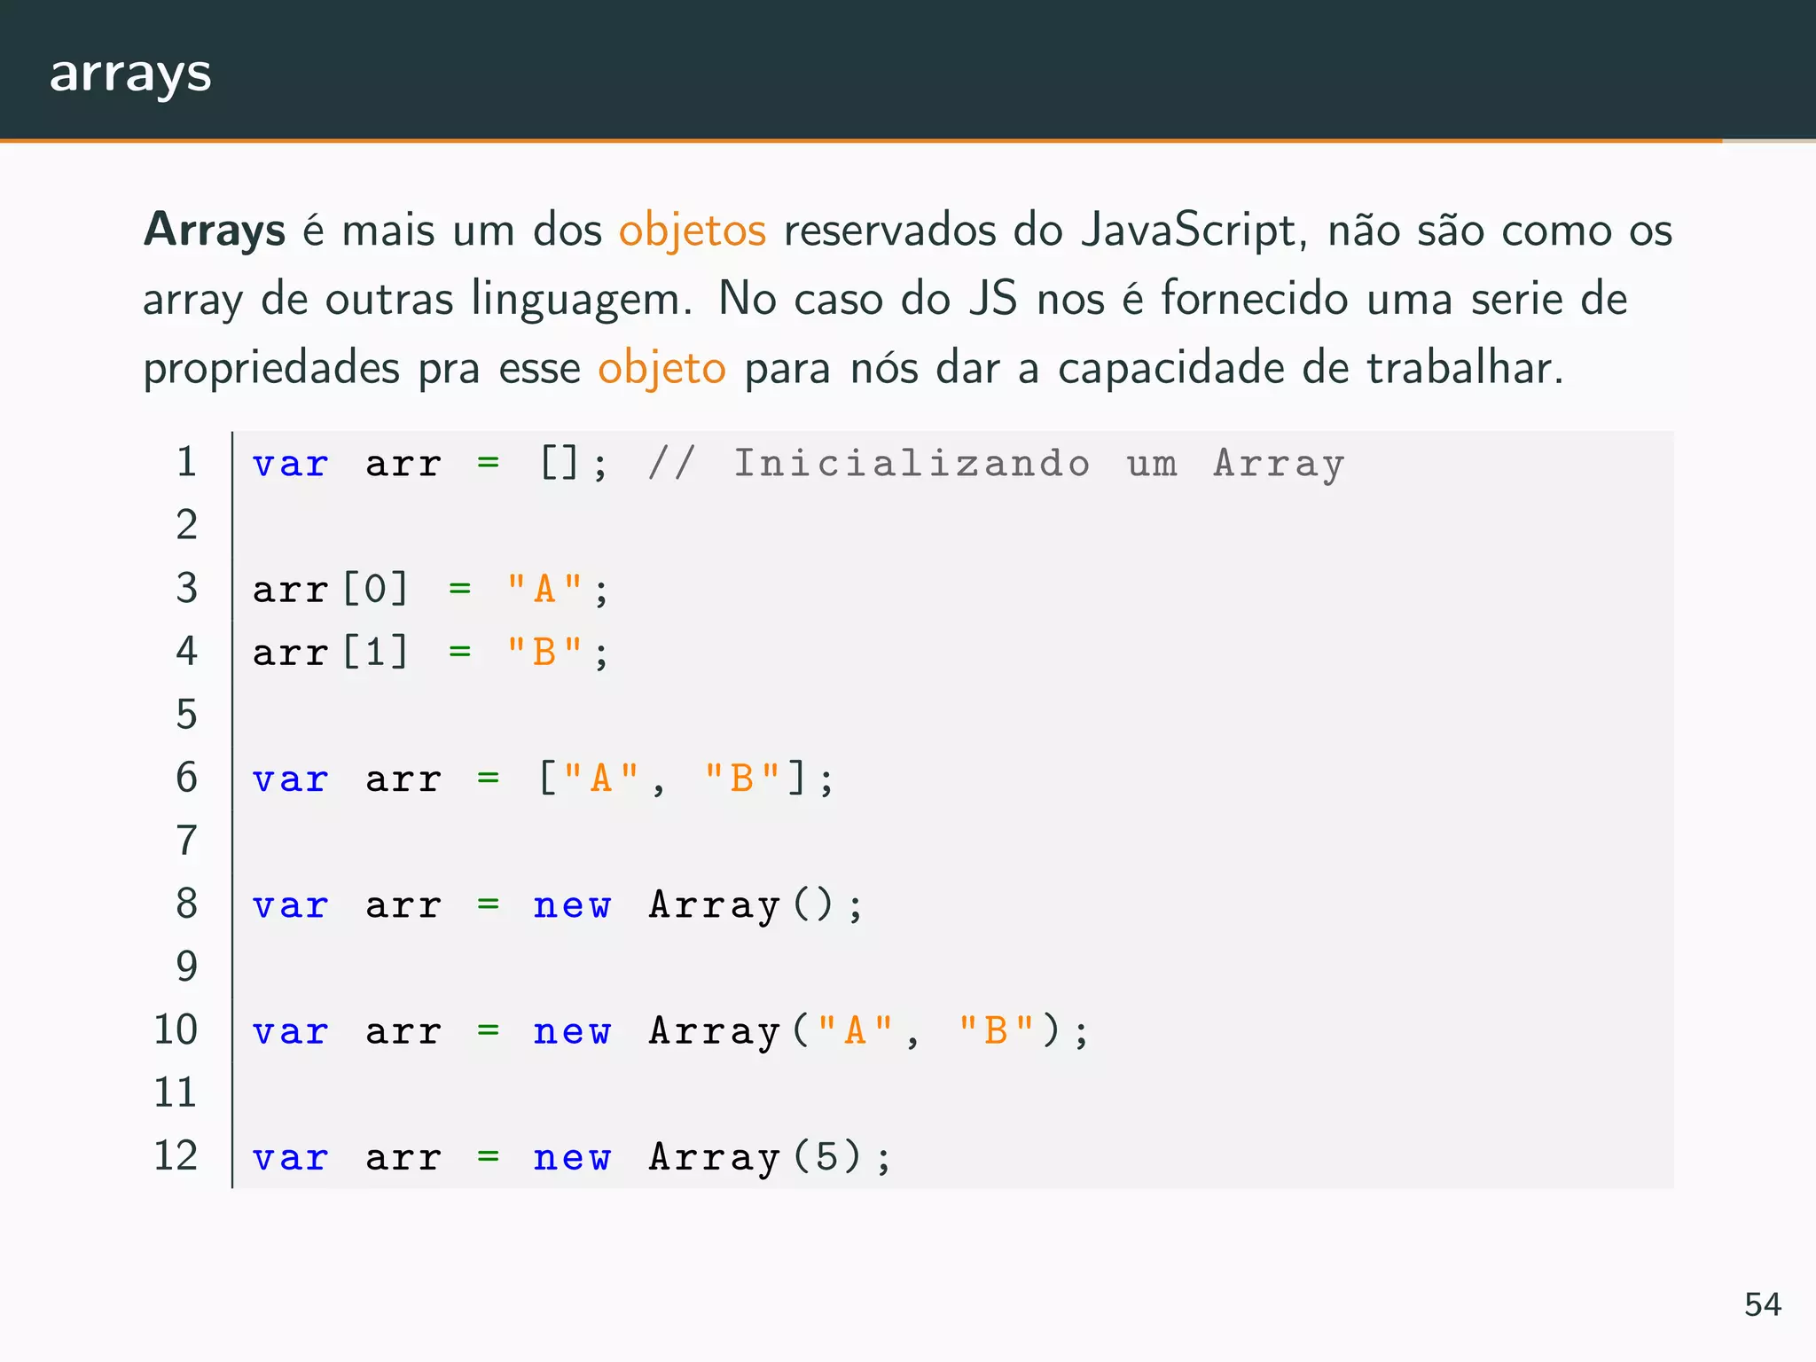Click the 'new' keyword on line 12
This screenshot has height=1362, width=1816.
(x=572, y=1158)
